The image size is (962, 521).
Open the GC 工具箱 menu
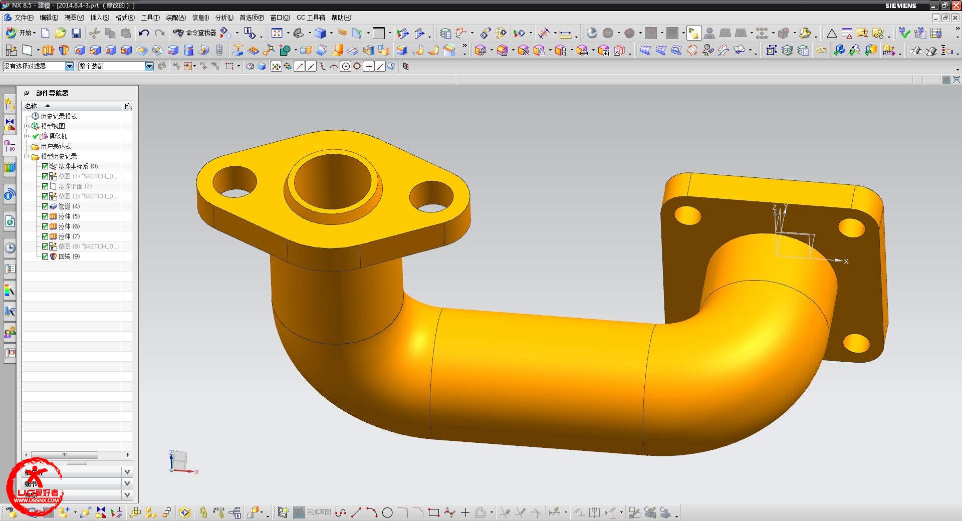[x=311, y=18]
